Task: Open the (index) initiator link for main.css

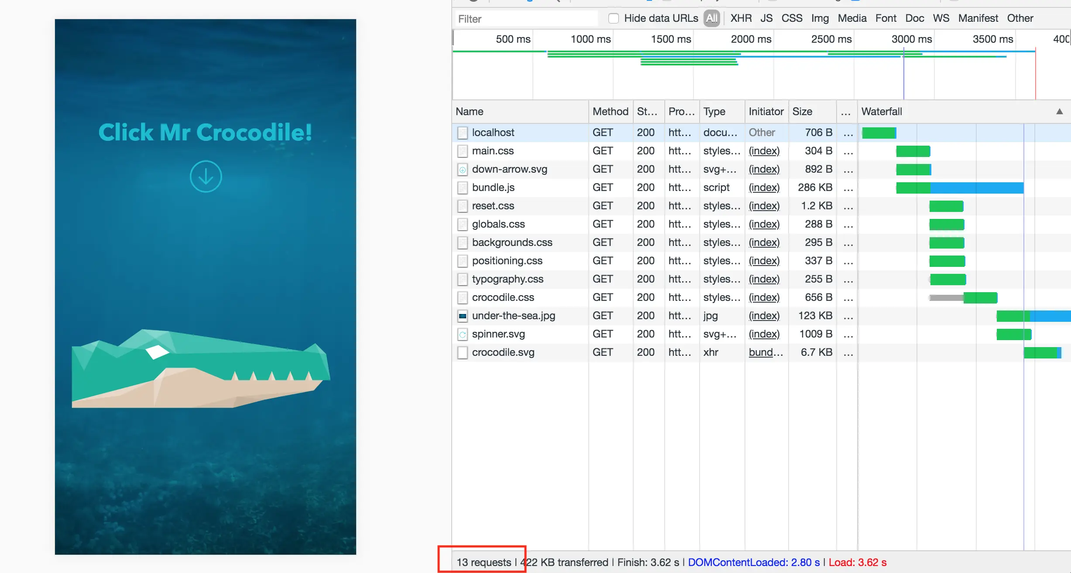Action: (x=764, y=151)
